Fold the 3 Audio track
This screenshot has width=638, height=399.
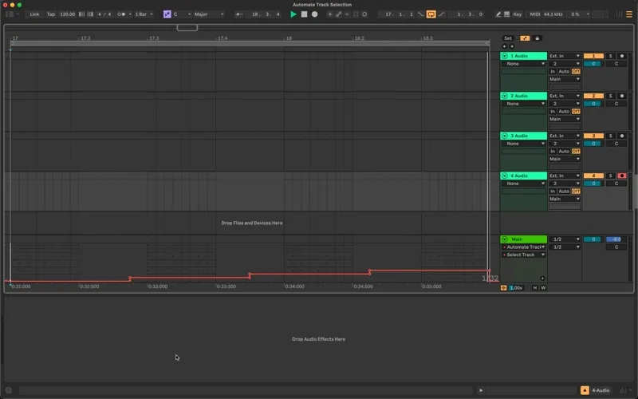point(505,136)
